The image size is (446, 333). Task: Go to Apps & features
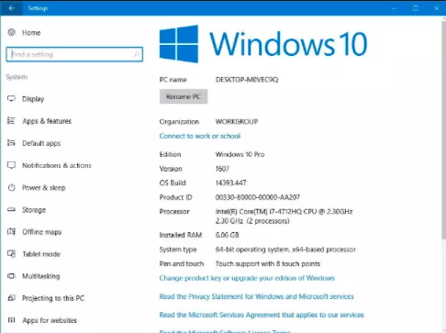(x=47, y=121)
